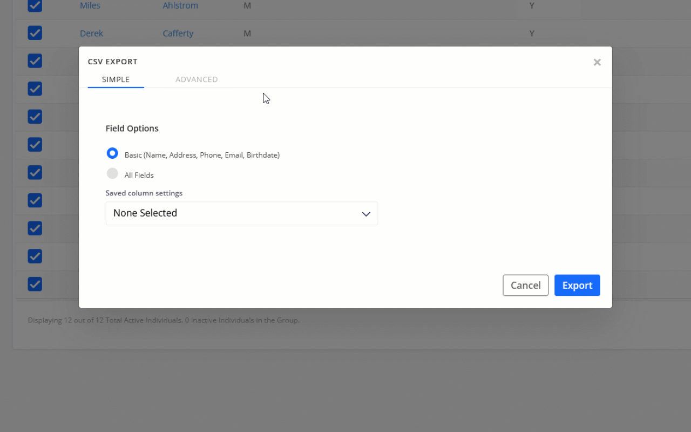Select the Simple tab

(x=116, y=79)
